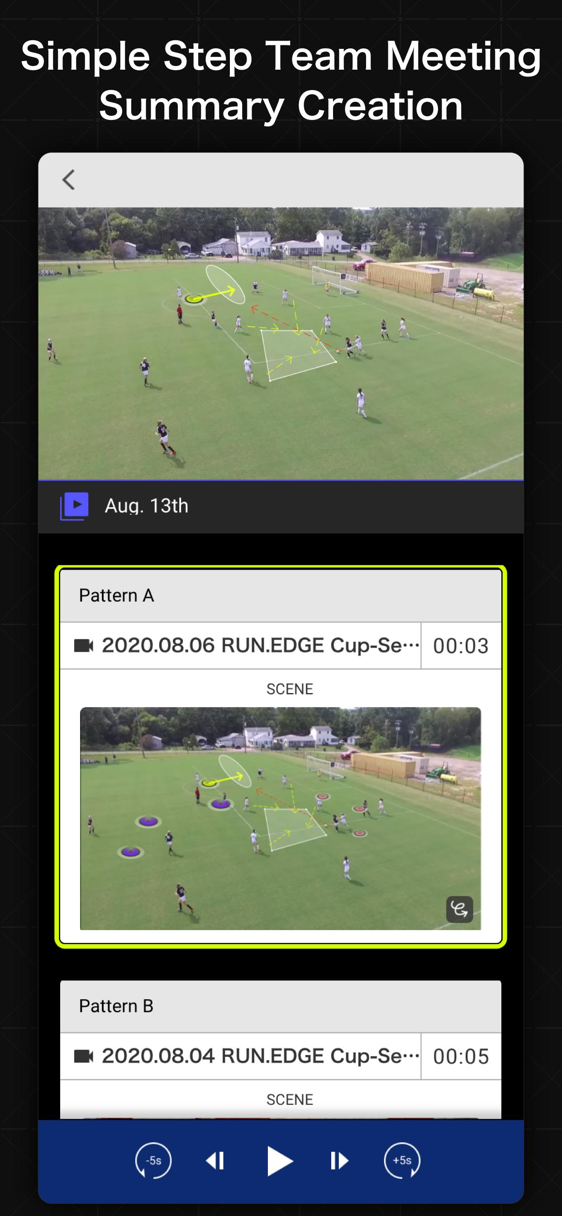Select the Aug. 13th summary title

point(147,506)
